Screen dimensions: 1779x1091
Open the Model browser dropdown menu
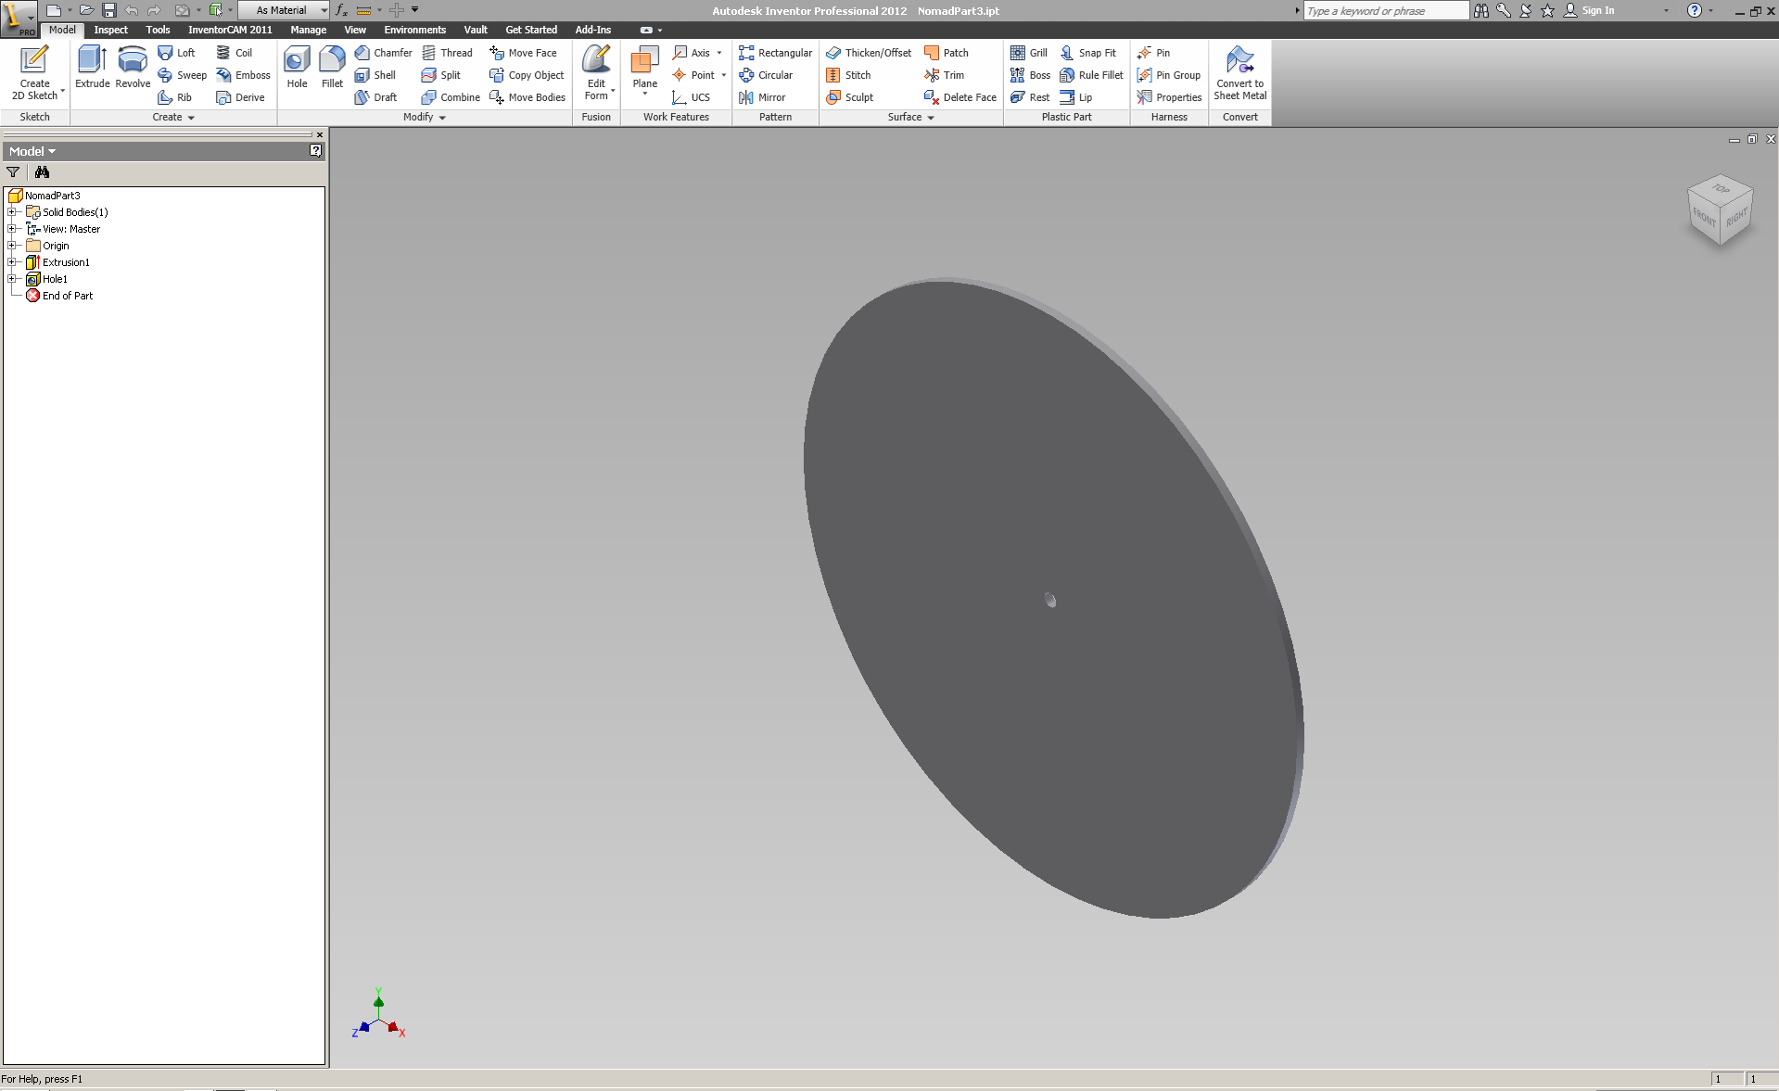(32, 151)
